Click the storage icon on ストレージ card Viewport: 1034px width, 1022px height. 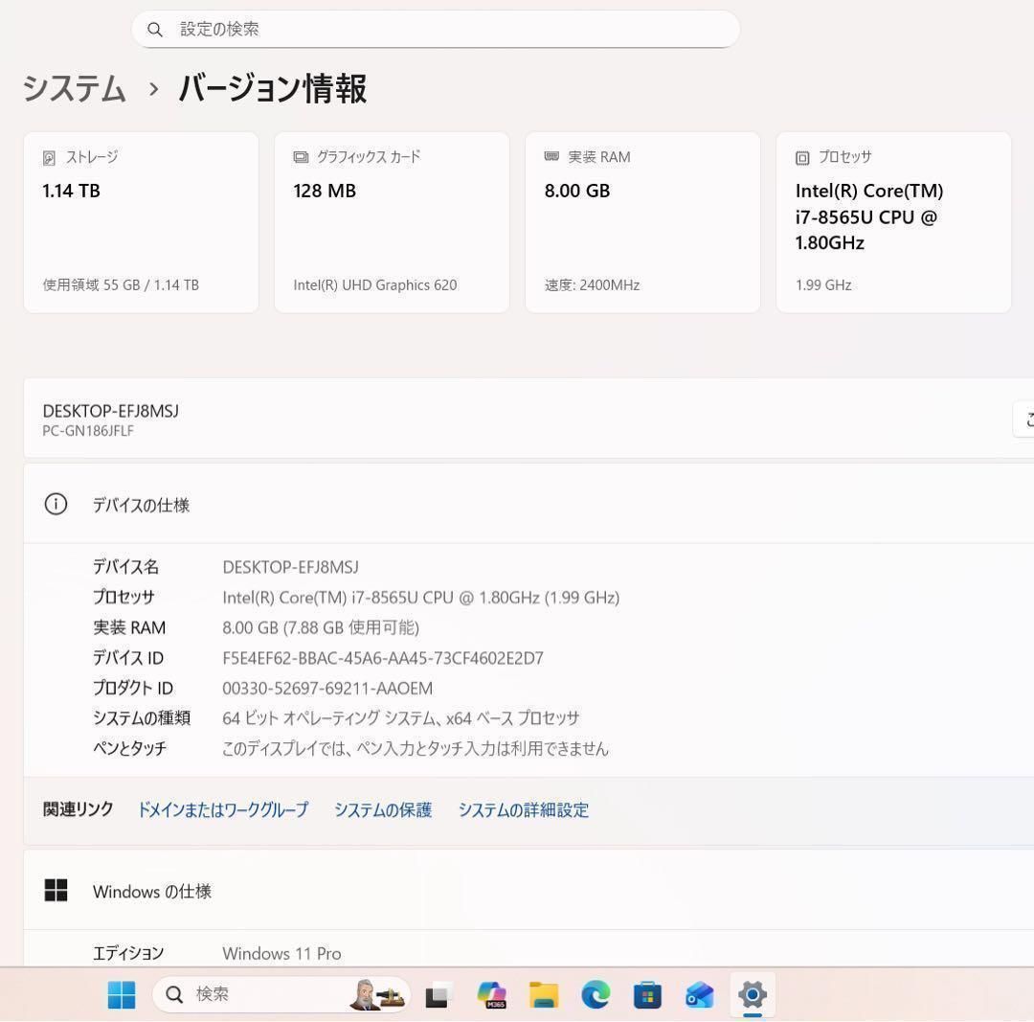(49, 158)
